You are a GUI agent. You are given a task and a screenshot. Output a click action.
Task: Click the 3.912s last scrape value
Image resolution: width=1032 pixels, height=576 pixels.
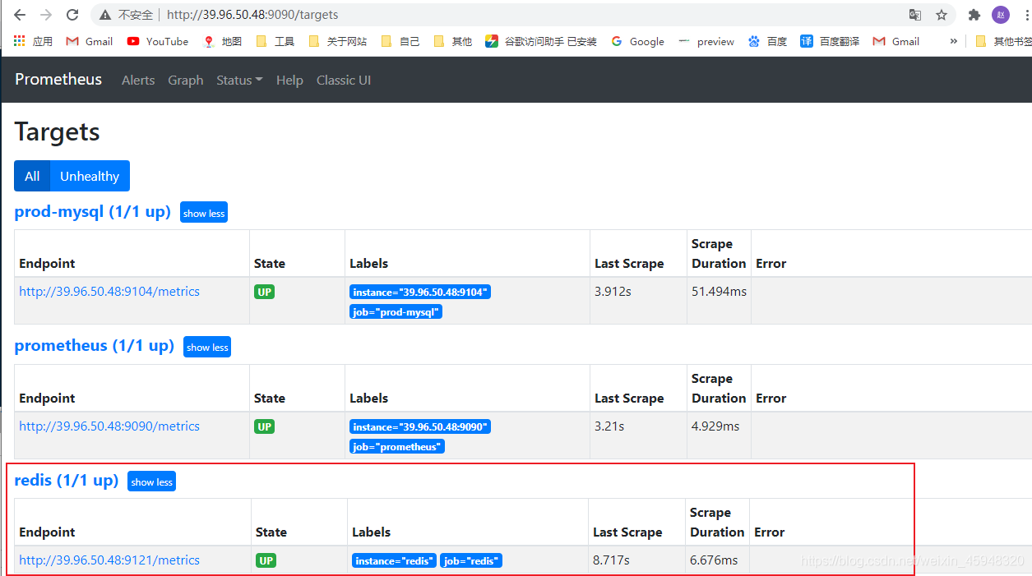pyautogui.click(x=613, y=292)
